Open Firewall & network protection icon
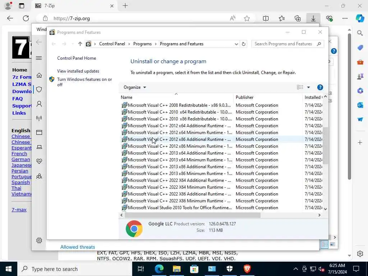 pyautogui.click(x=39, y=118)
